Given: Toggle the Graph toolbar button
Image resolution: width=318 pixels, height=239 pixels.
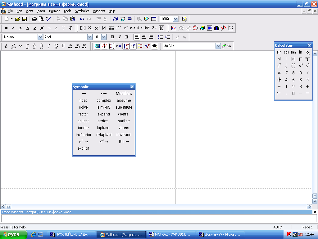Looking at the screenshot, I should tap(104, 46).
